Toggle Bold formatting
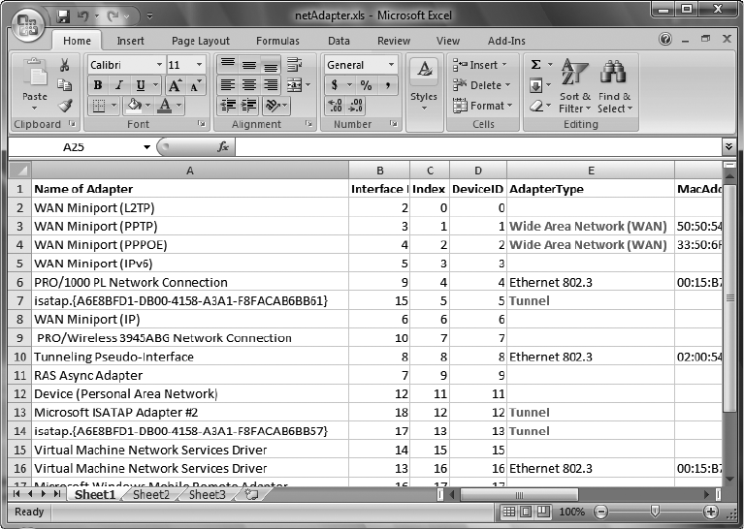 [98, 85]
